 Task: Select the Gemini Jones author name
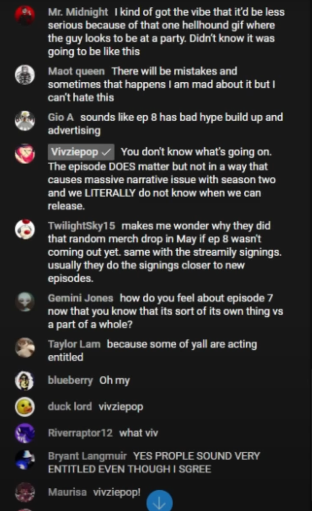tap(80, 298)
